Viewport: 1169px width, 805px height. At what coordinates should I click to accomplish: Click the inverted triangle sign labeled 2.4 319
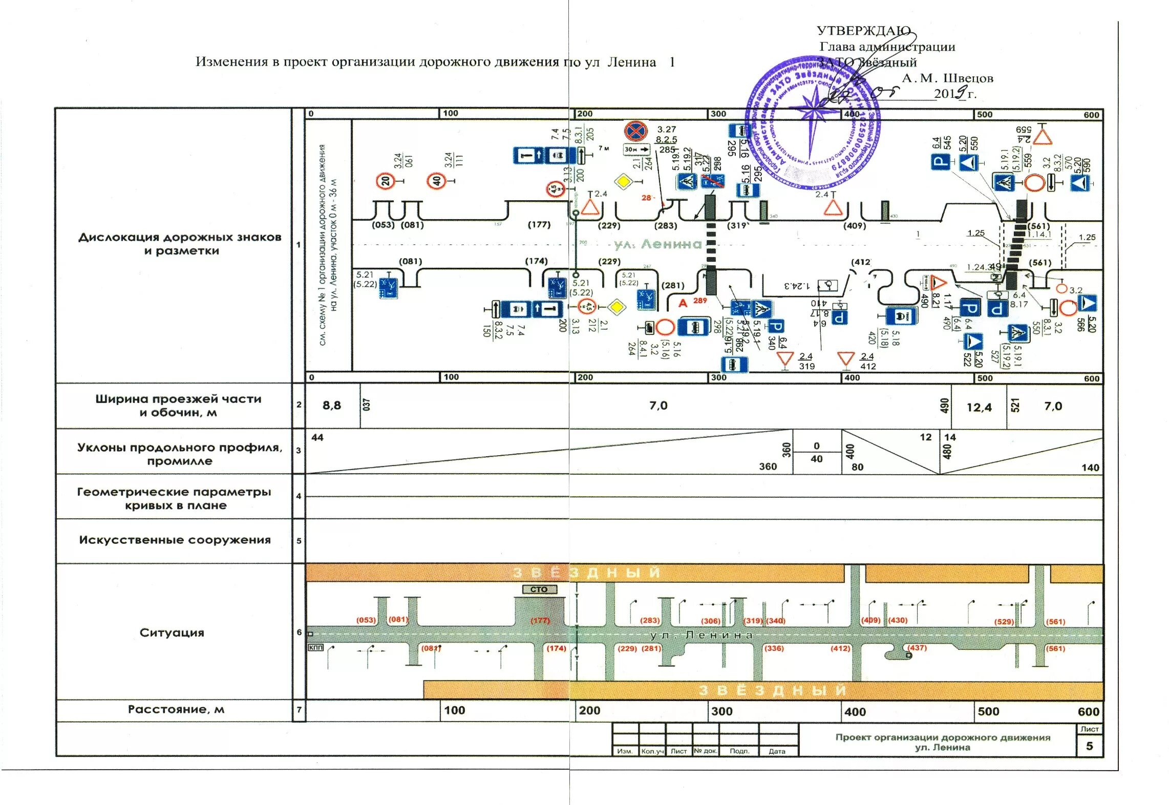(x=785, y=359)
